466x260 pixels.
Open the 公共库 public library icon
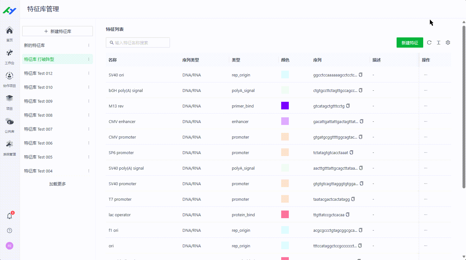(9, 121)
